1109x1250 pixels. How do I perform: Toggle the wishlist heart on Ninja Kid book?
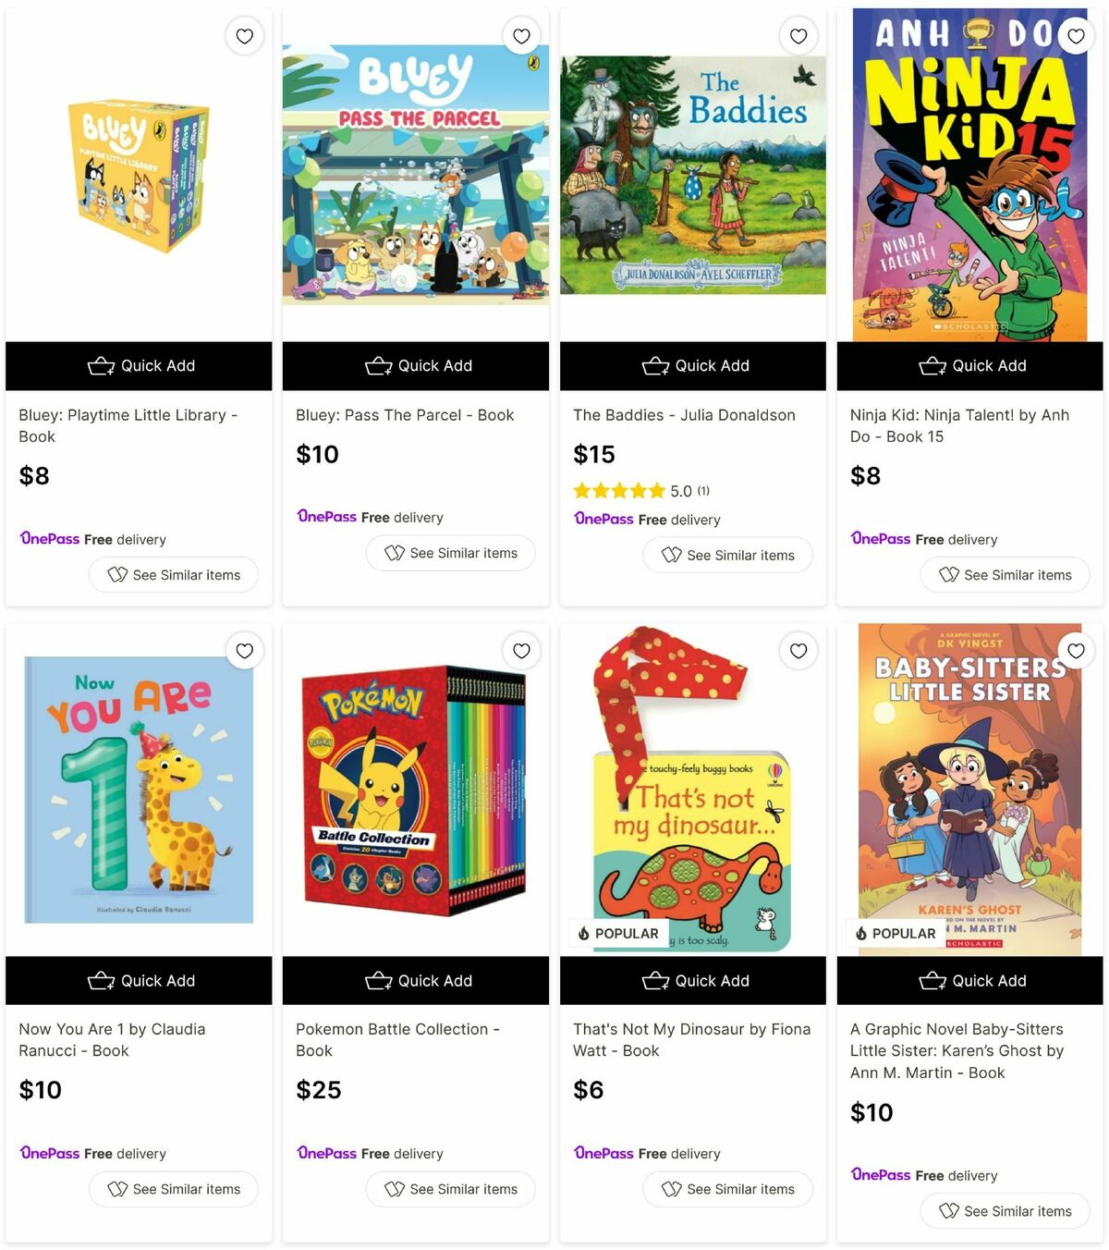pos(1076,36)
